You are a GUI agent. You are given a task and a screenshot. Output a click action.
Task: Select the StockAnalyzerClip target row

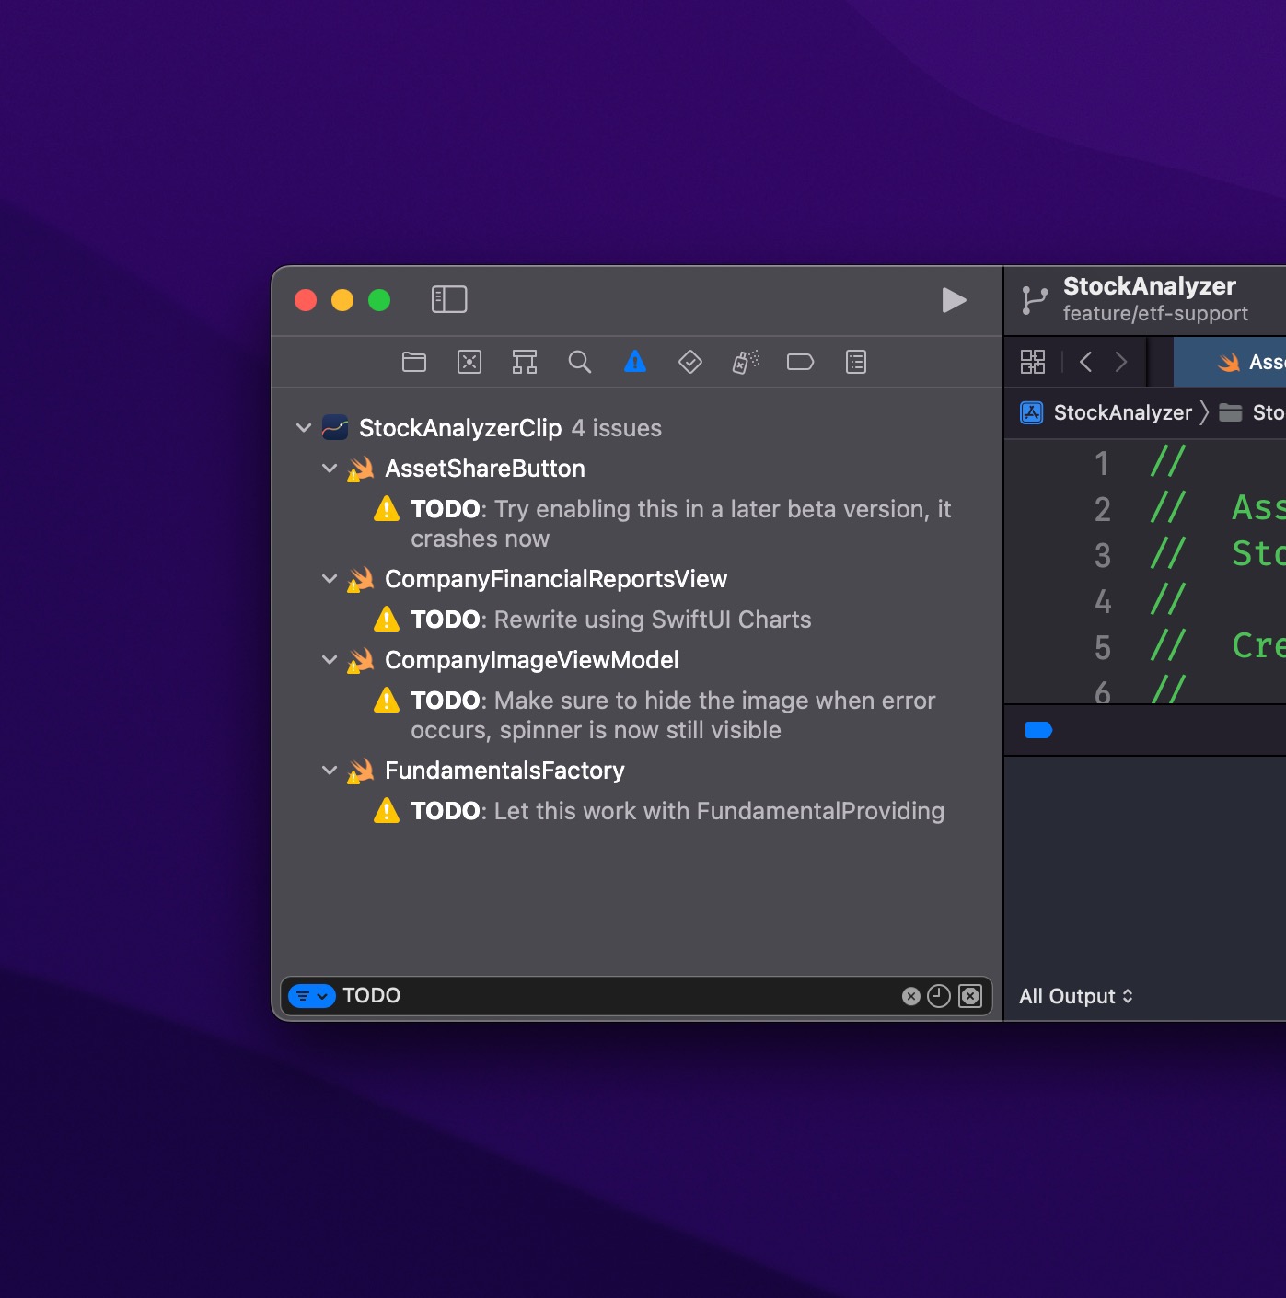click(x=637, y=428)
